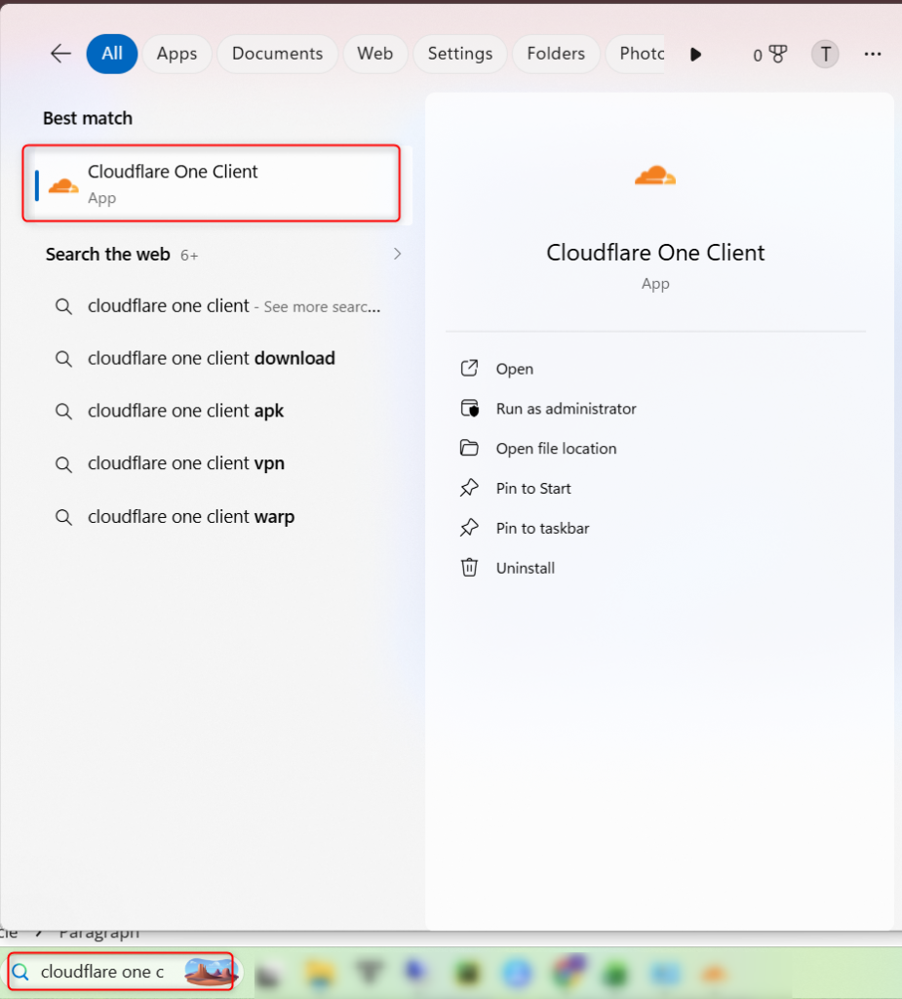Open the three-dot more options menu

(873, 55)
